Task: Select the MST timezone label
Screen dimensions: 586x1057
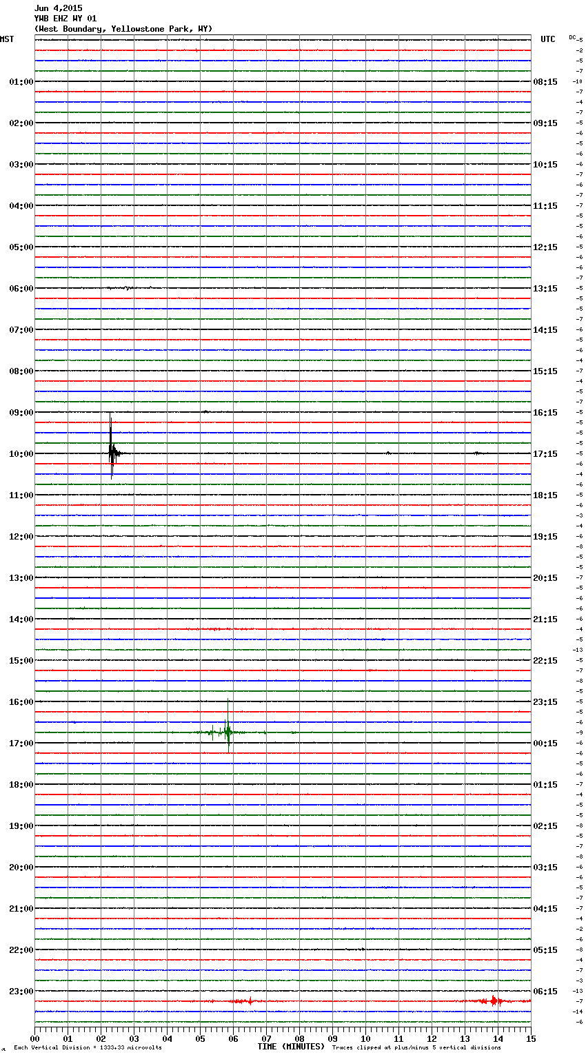Action: pos(7,39)
